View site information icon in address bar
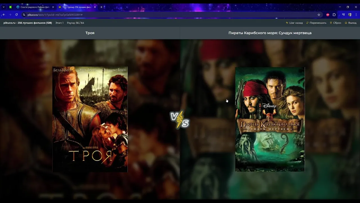 [24, 15]
